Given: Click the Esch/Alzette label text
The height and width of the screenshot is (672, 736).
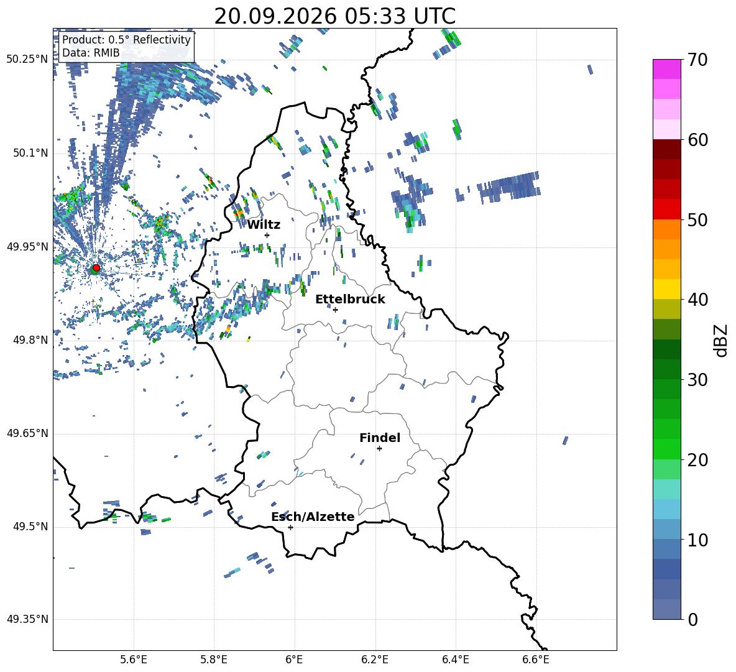Looking at the screenshot, I should [x=313, y=517].
